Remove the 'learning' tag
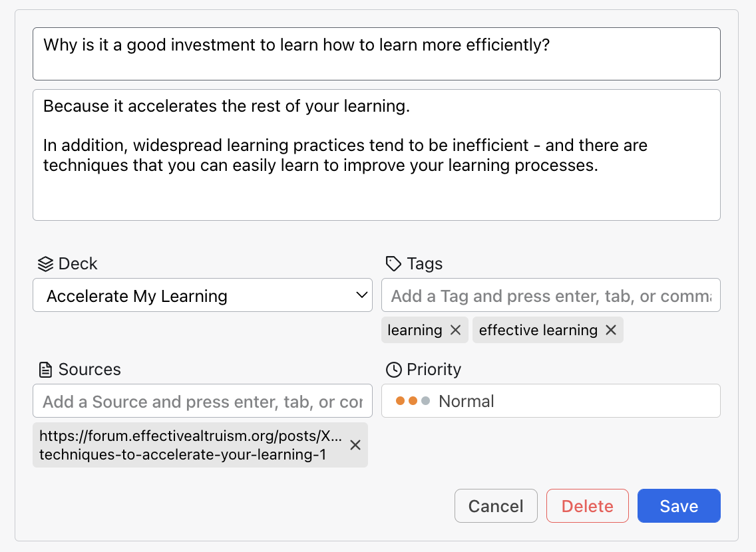This screenshot has height=552, width=756. pyautogui.click(x=455, y=331)
